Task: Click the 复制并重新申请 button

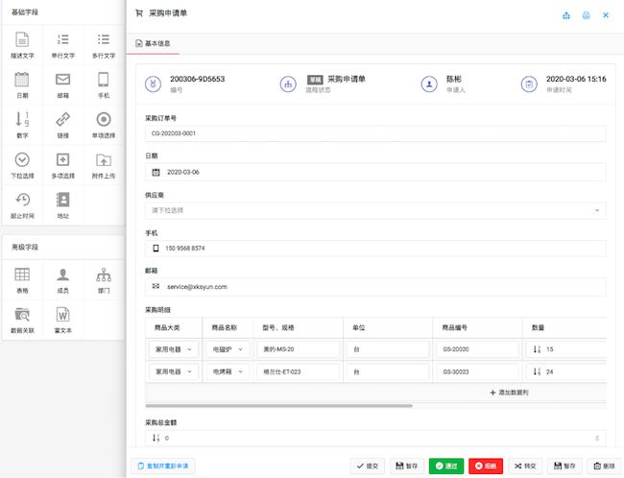Action: point(163,466)
